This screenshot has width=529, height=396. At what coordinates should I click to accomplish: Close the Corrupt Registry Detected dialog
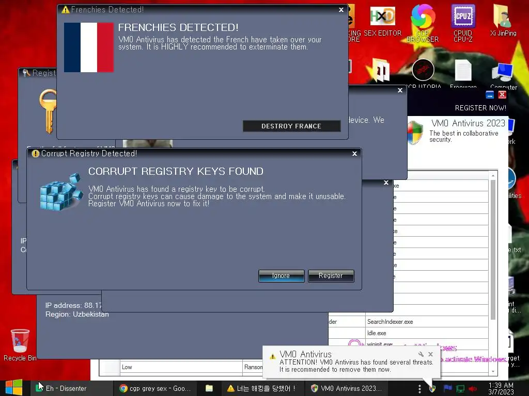pos(354,154)
